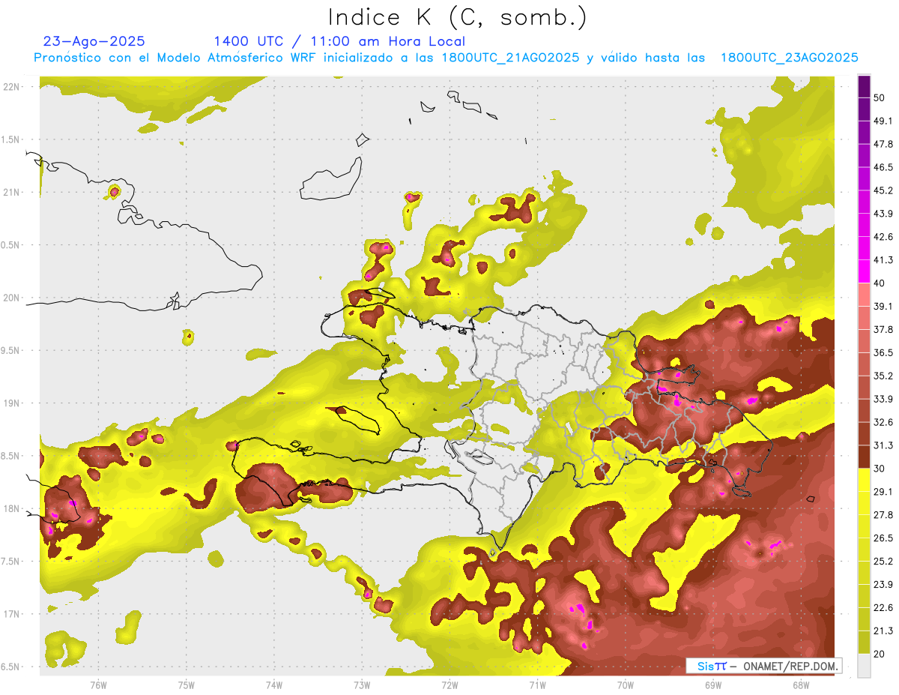Click the '31.3' colorbar value
This screenshot has height=695, width=899.
(883, 446)
